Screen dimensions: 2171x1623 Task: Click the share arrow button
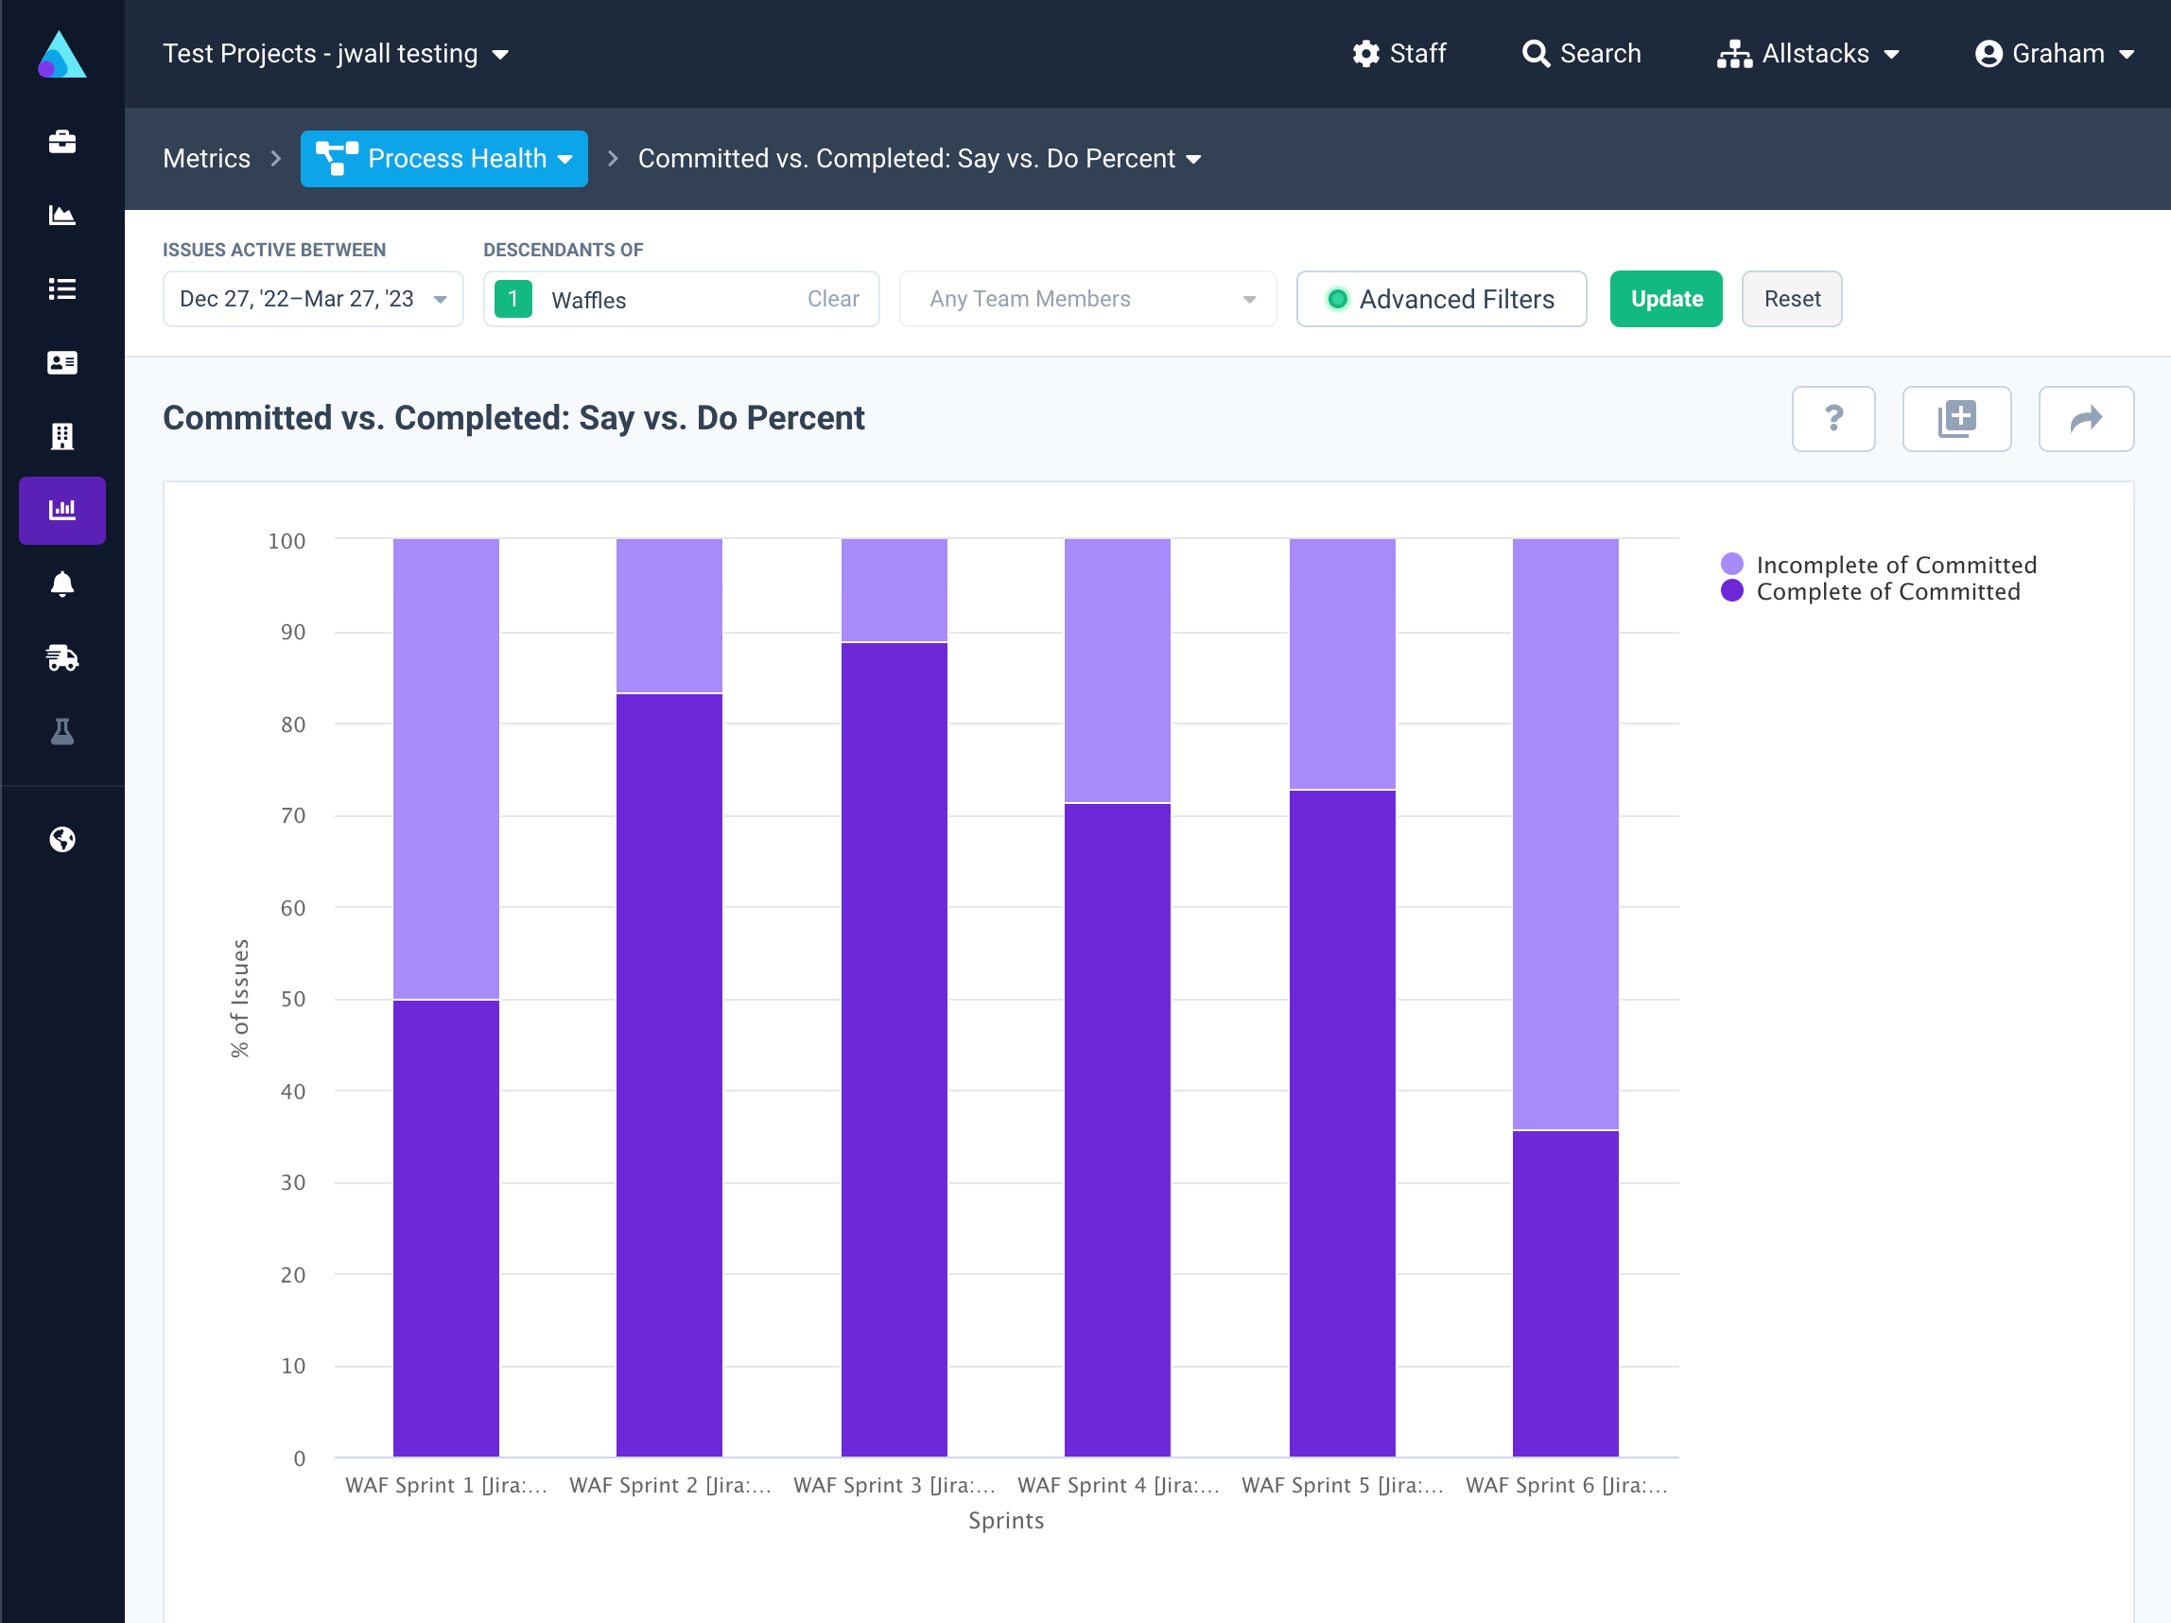2085,419
